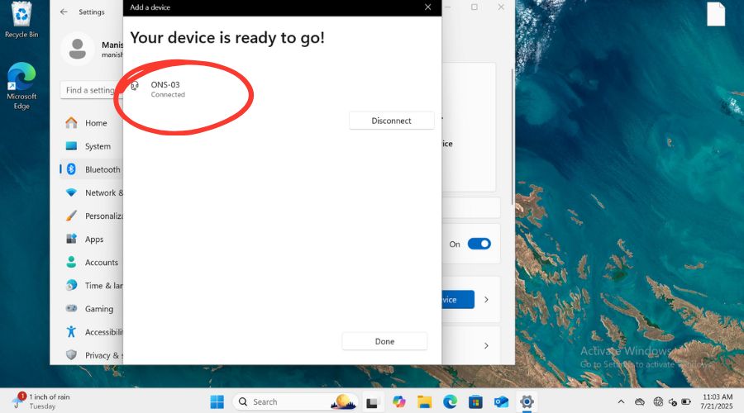Click the Find a setting search field
Screen dimensions: 744x413
(x=91, y=90)
